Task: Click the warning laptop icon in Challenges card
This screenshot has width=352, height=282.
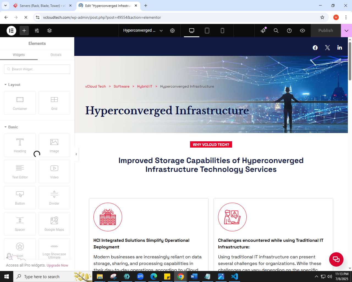Action: click(232, 217)
